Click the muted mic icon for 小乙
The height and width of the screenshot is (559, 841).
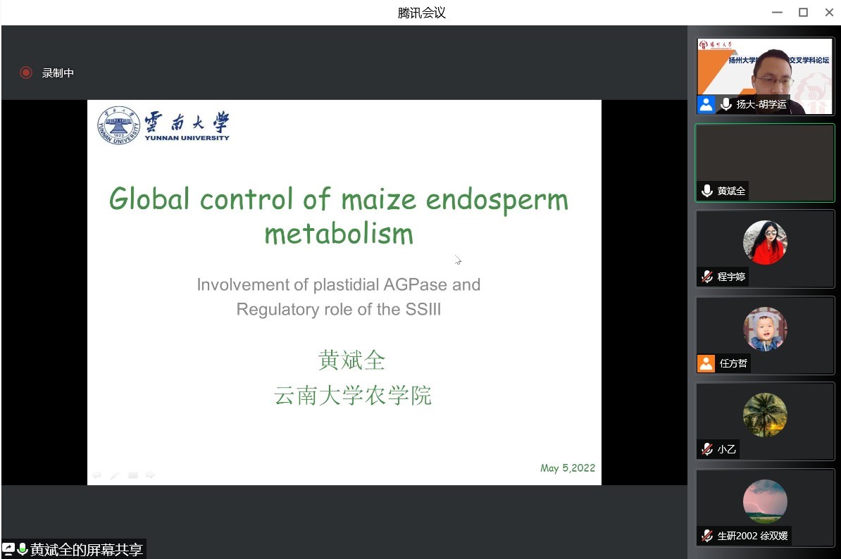(x=706, y=449)
